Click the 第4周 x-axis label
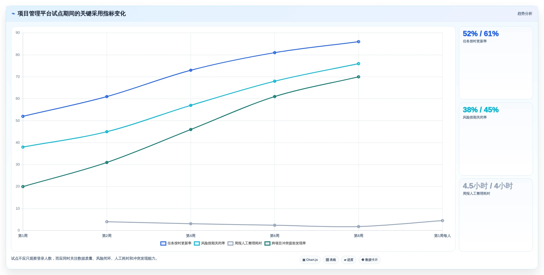544x275 pixels. [191, 236]
